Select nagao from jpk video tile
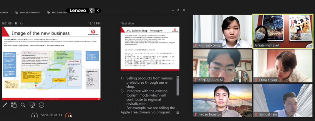The height and width of the screenshot is (121, 315). pyautogui.click(x=222, y=101)
